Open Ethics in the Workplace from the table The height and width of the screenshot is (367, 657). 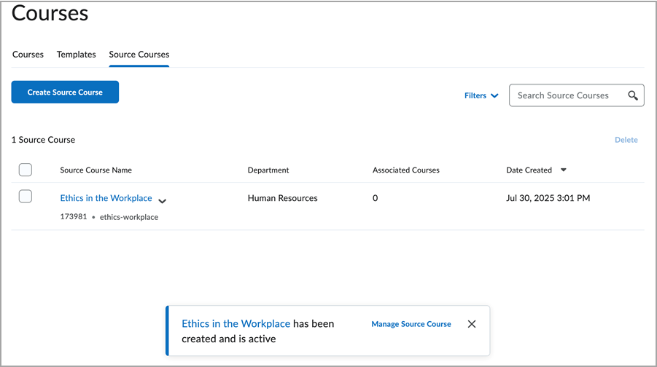(x=106, y=198)
